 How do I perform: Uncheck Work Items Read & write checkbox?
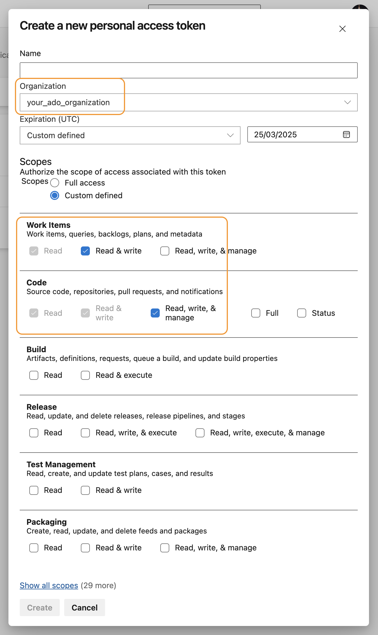85,251
